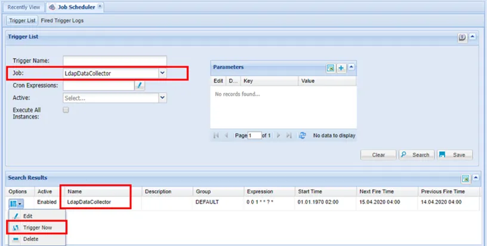
Task: Switch to the Recently View tab
Action: coord(24,7)
